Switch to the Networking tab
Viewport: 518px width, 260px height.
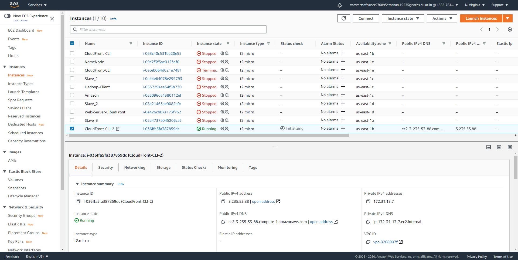pos(135,167)
